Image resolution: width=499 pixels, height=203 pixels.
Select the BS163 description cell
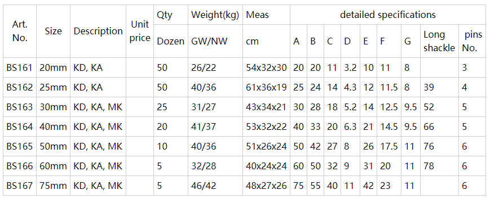(x=98, y=107)
